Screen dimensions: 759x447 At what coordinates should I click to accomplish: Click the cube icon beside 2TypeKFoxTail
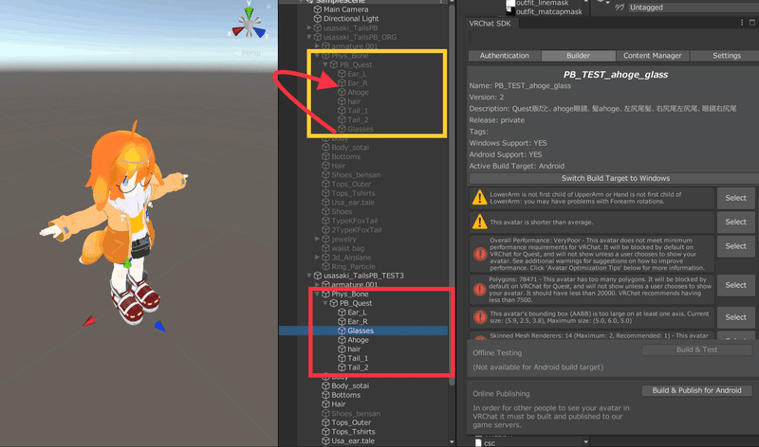[325, 229]
